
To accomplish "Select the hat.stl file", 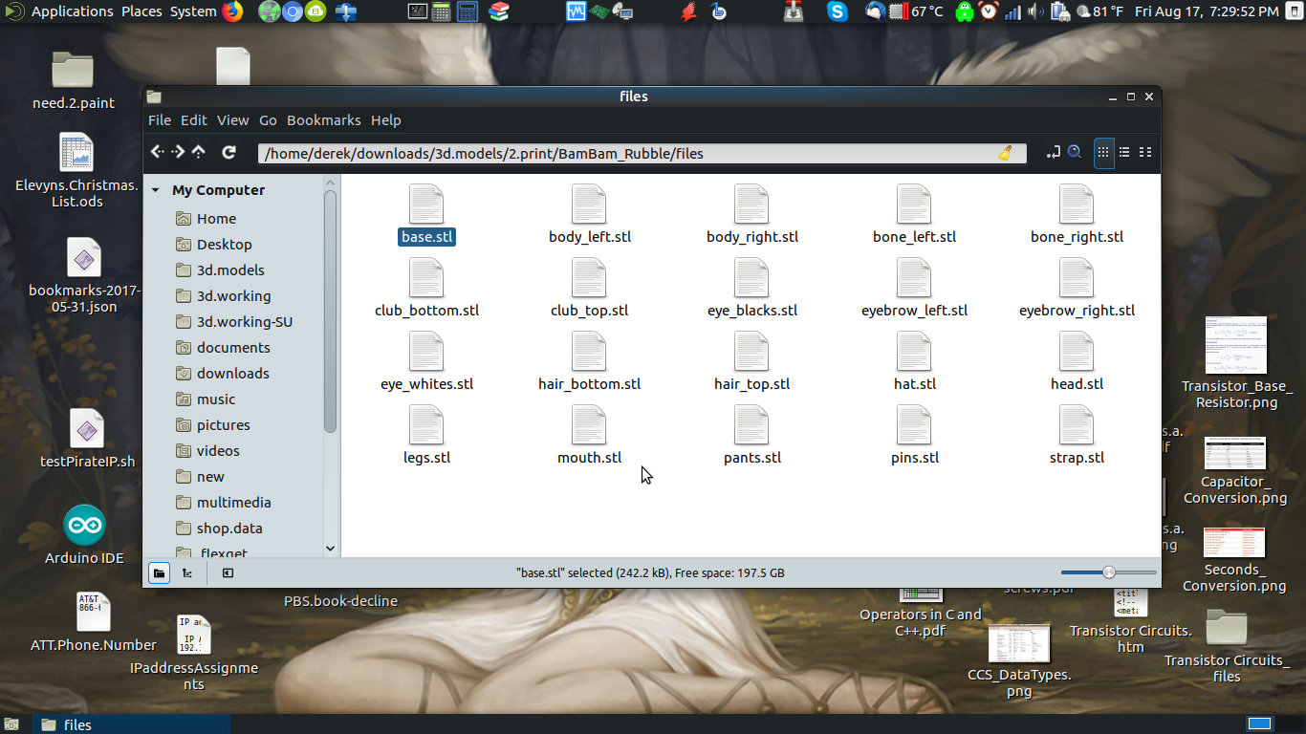I will tap(914, 359).
